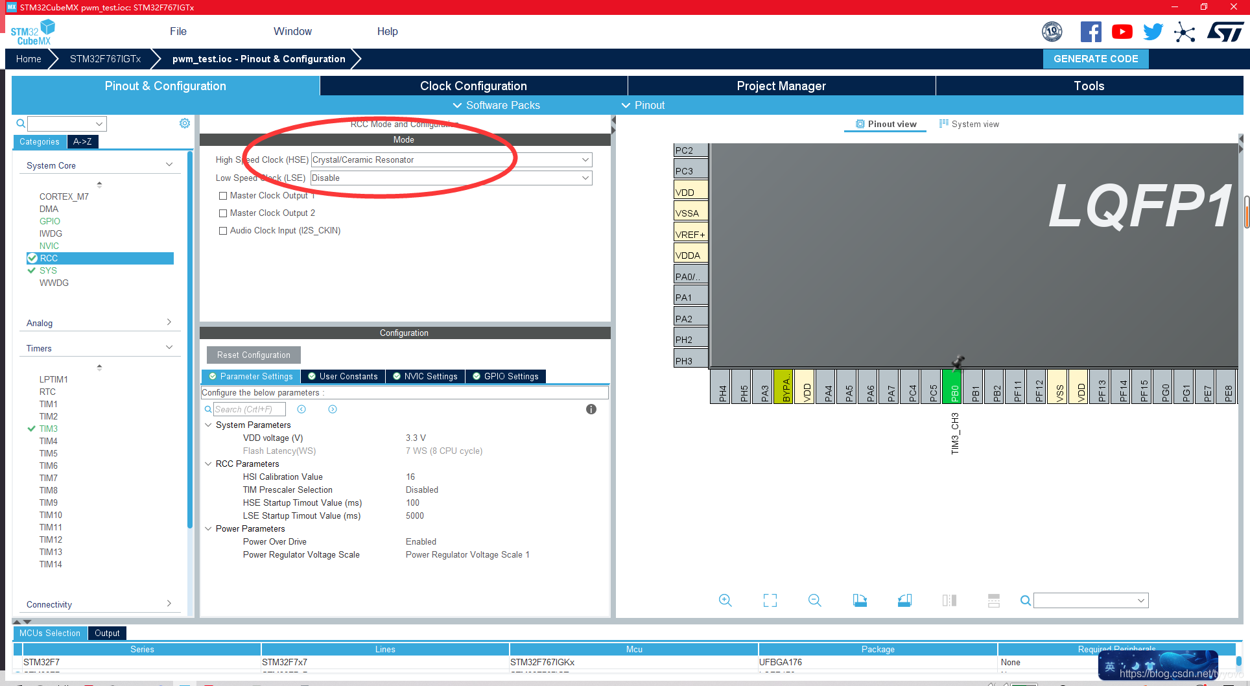Switch to System view
Image resolution: width=1250 pixels, height=686 pixels.
pyautogui.click(x=969, y=124)
